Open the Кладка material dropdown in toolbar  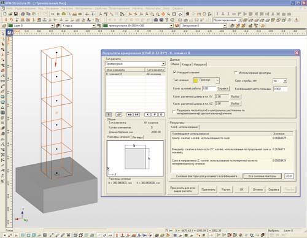pos(94,26)
